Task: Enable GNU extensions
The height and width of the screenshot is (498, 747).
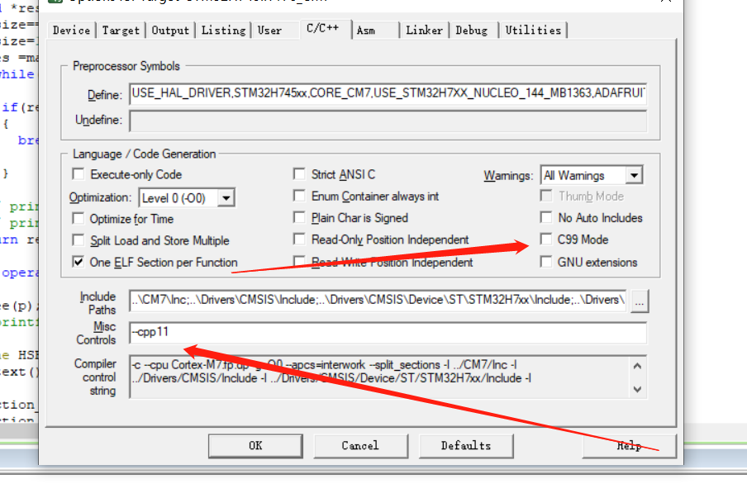Action: click(546, 260)
